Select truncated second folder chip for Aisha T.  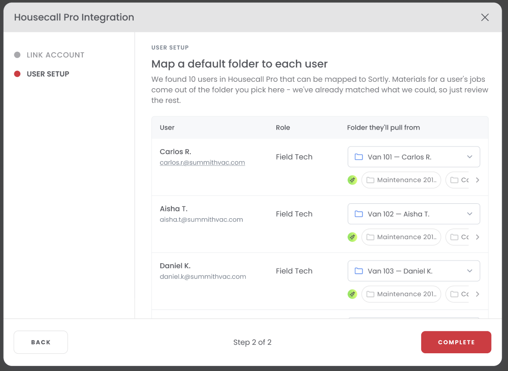(x=458, y=237)
